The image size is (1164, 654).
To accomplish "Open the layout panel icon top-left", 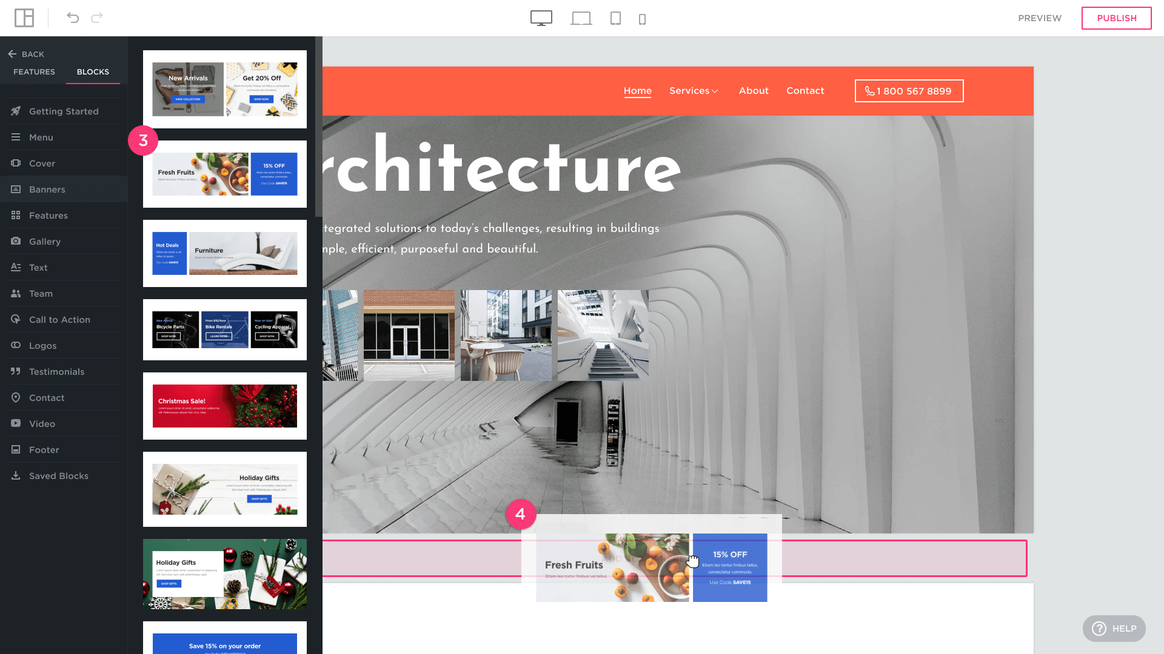I will tap(24, 18).
